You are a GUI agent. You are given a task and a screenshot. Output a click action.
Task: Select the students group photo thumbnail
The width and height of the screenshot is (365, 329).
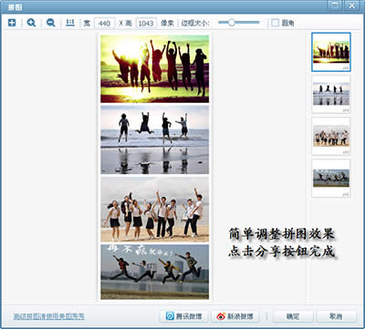tap(331, 136)
